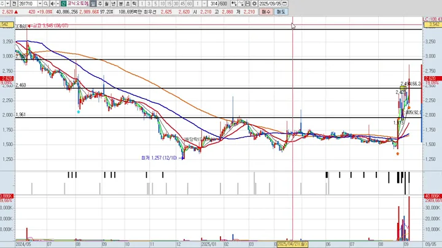Select the 초 second chart period

(128, 4)
